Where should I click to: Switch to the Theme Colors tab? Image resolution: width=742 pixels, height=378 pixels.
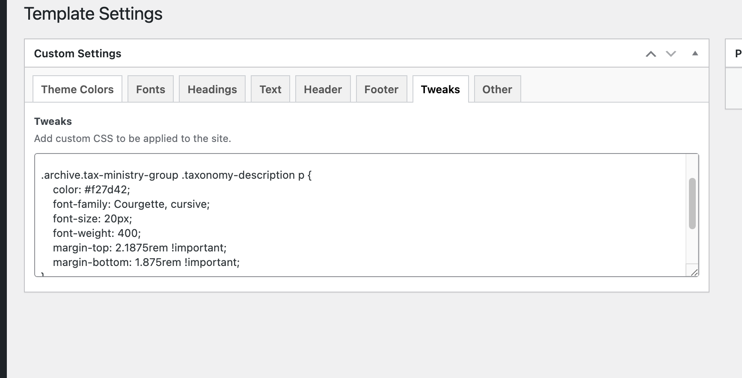(x=77, y=89)
